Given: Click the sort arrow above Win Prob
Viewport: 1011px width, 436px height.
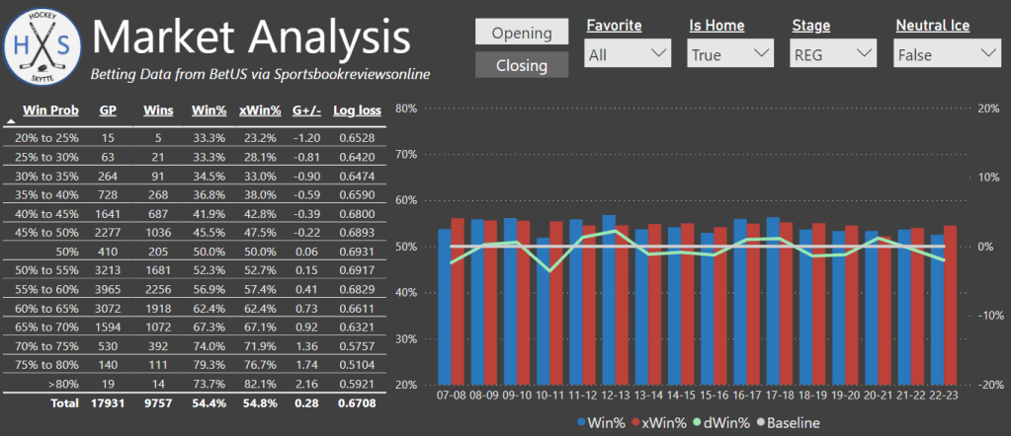Looking at the screenshot, I should 11,121.
